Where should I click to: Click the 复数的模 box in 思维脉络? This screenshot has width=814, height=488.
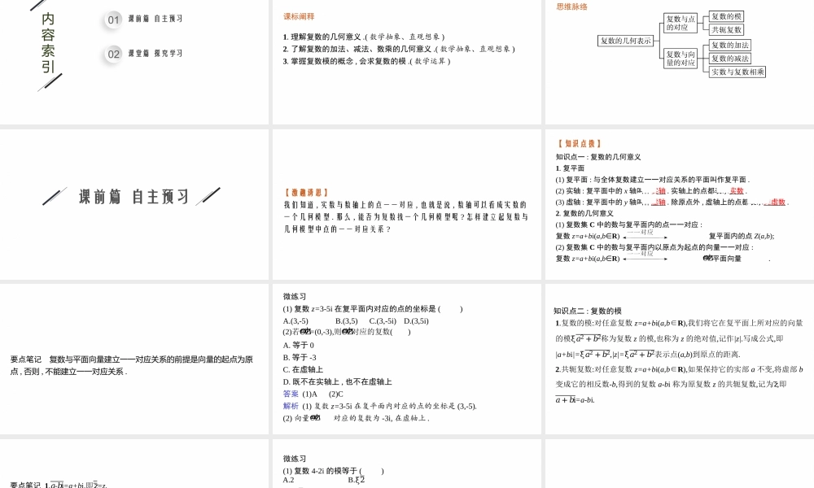point(727,16)
